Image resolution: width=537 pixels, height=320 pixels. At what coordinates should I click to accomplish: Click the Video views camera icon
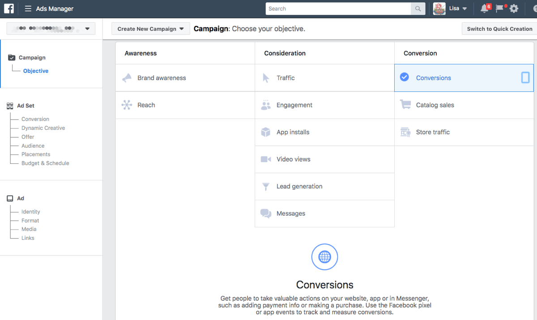click(x=266, y=159)
